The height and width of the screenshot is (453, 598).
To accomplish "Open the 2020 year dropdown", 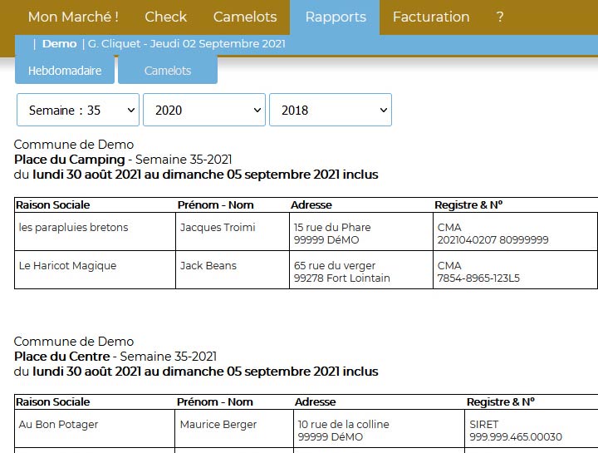I will [x=204, y=110].
